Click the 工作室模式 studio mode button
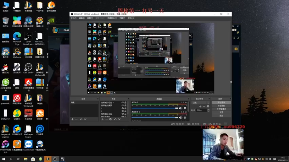The height and width of the screenshot is (162, 289). (221, 109)
